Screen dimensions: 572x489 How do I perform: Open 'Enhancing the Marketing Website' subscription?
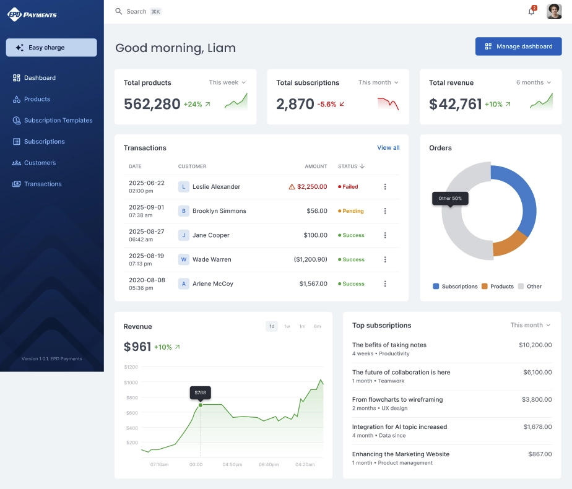coord(452,459)
